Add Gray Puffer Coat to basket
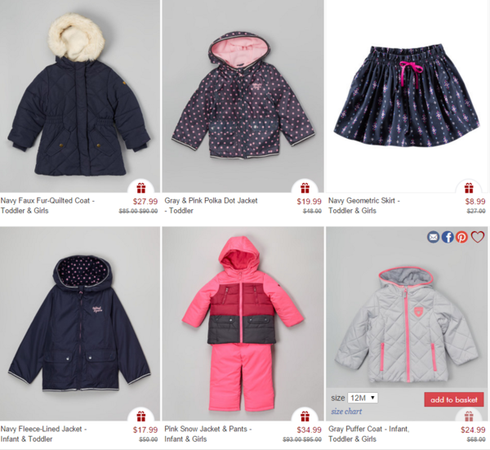490x450 pixels. click(454, 399)
